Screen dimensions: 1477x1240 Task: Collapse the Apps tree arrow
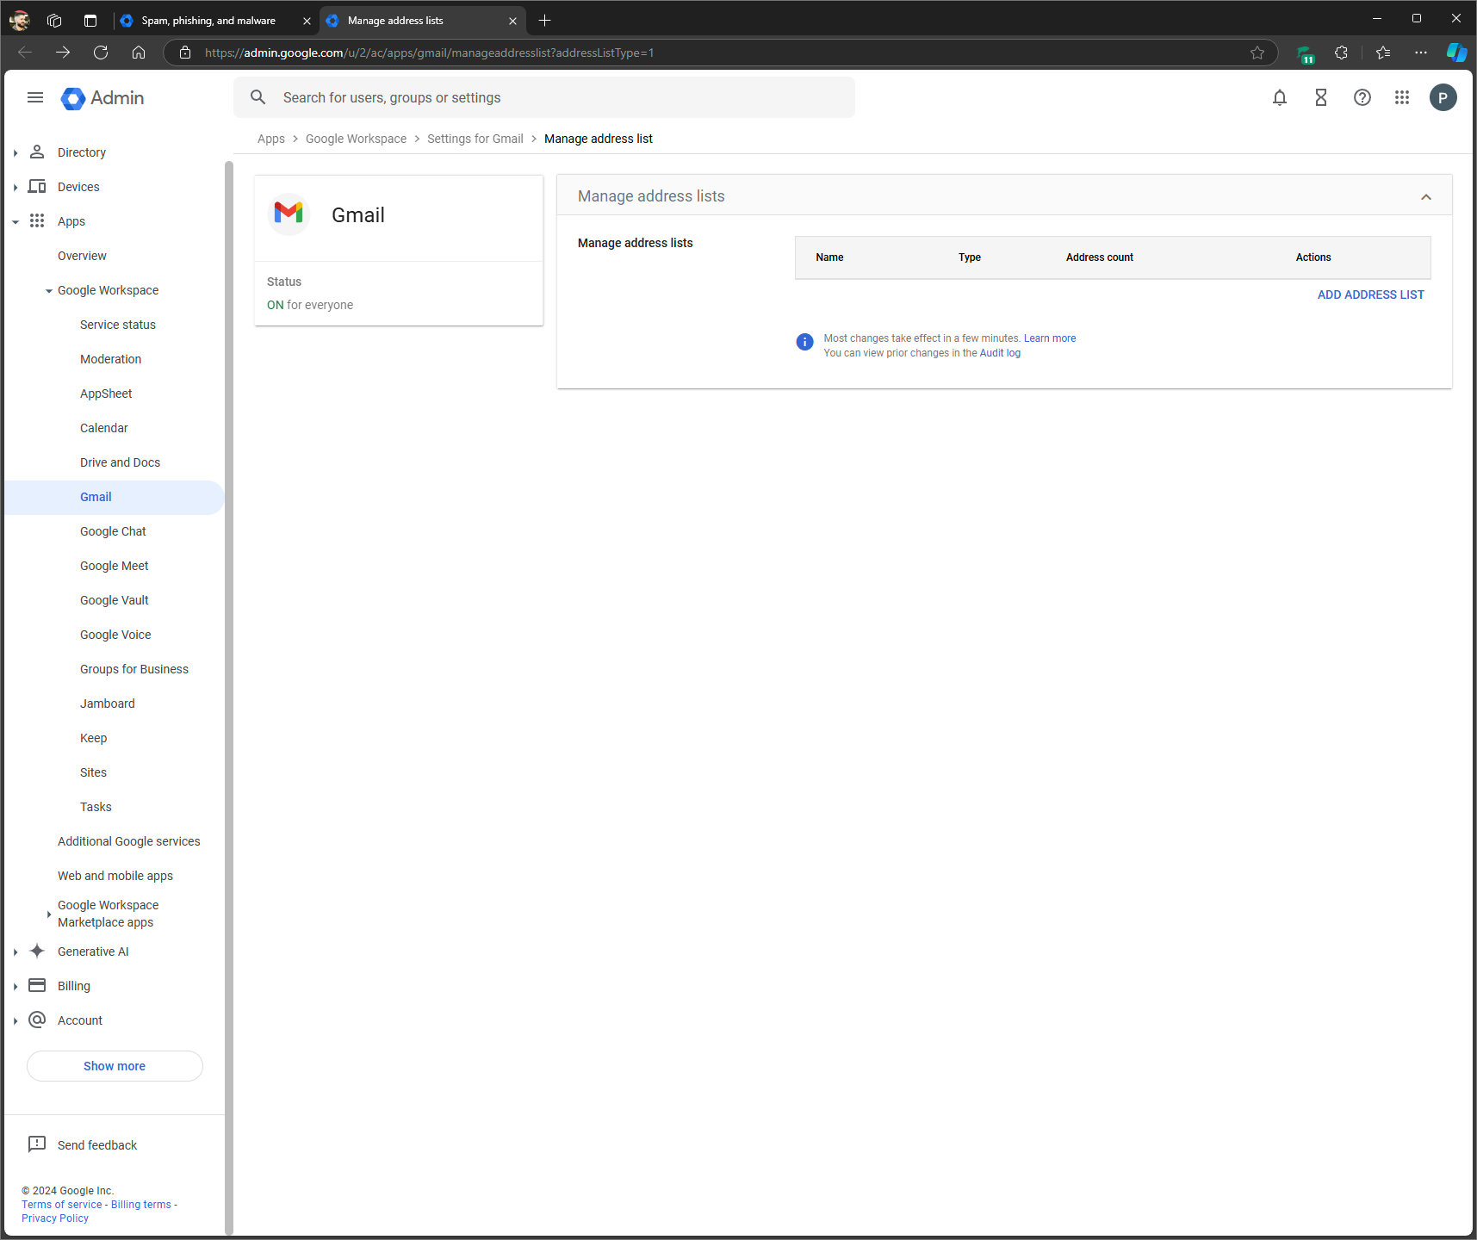pos(16,222)
